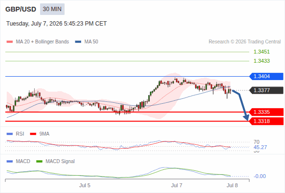Click the Jul 5 date marker
The image size is (285, 193).
[85, 185]
